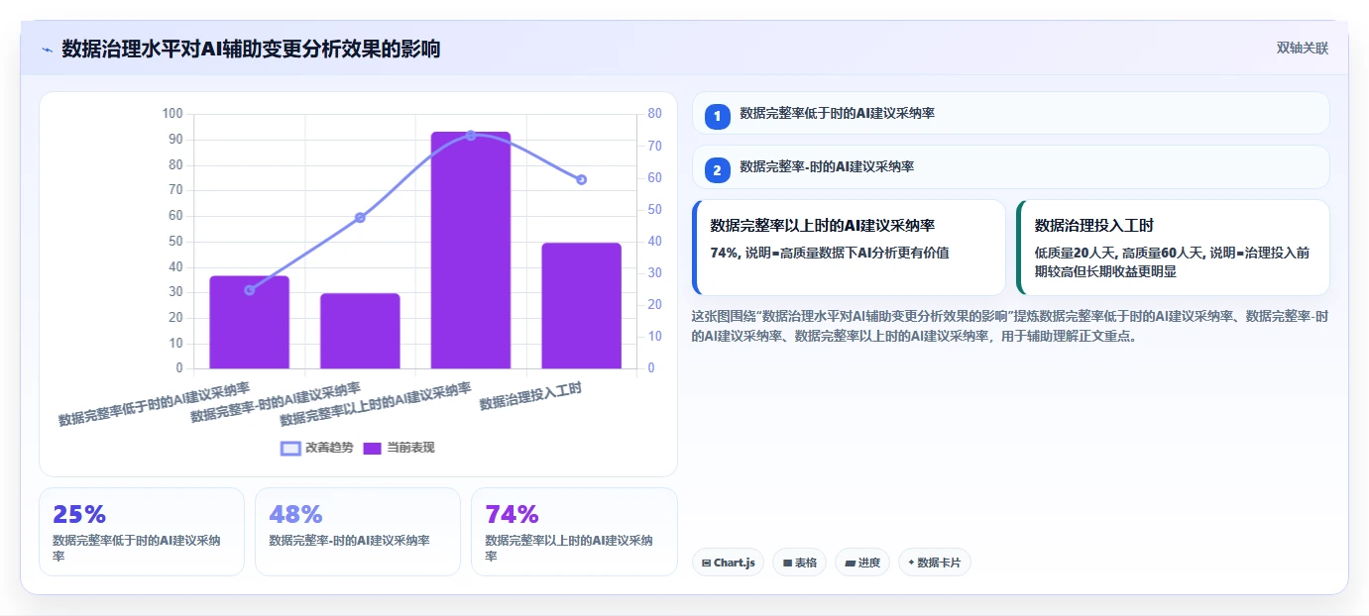Click the 双轴关联 label in the header
The width and height of the screenshot is (1369, 616).
tap(1303, 49)
